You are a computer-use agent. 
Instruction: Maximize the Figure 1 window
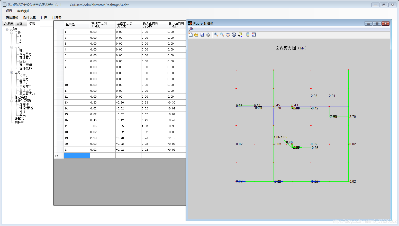click(x=377, y=23)
